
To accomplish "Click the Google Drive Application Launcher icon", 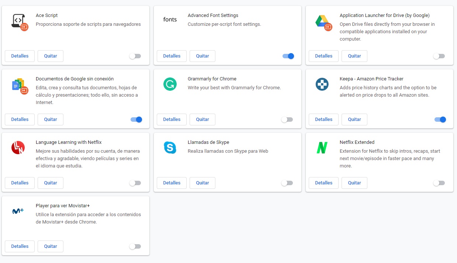I will (323, 22).
